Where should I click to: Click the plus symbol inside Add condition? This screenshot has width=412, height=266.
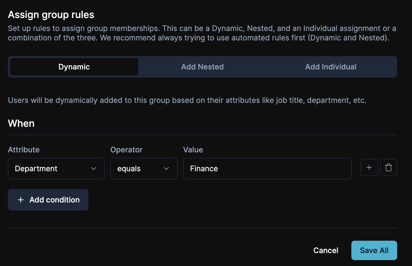click(x=21, y=200)
